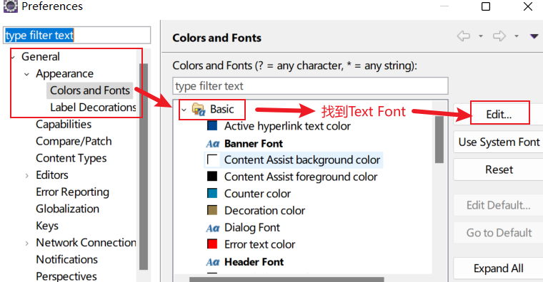This screenshot has width=543, height=282.
Task: Select the Dialog Font entry
Action: [x=252, y=227]
